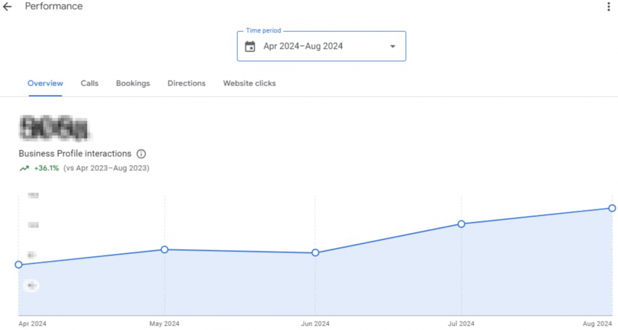Switch to the Overview tab
Screen dimensions: 618x330
[46, 83]
